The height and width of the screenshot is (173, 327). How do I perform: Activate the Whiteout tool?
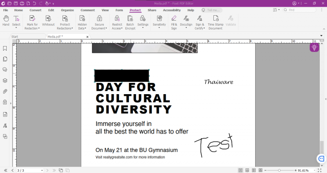point(48,21)
